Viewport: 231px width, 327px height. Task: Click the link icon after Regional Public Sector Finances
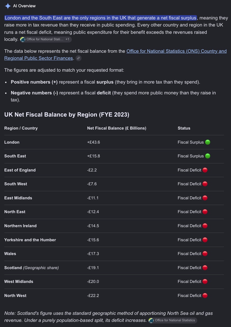tap(78, 58)
